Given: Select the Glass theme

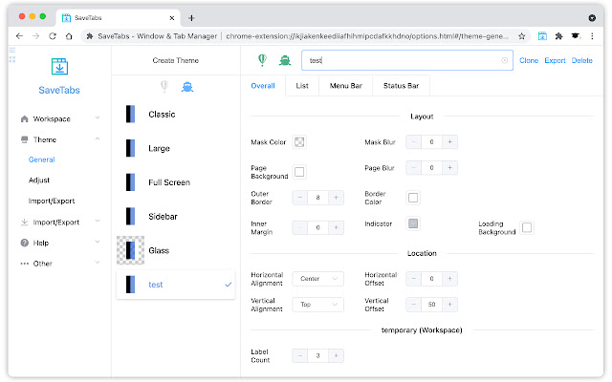Looking at the screenshot, I should (x=176, y=250).
